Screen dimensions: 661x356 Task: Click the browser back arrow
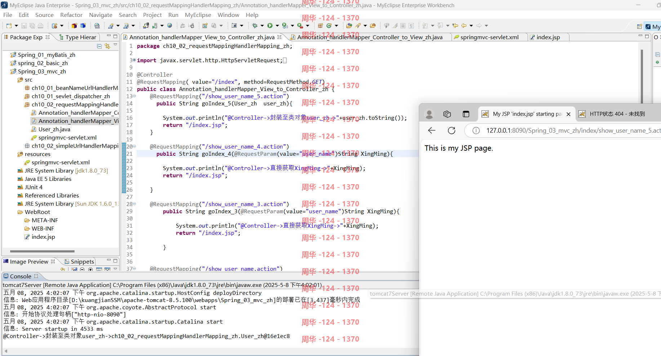click(x=431, y=131)
